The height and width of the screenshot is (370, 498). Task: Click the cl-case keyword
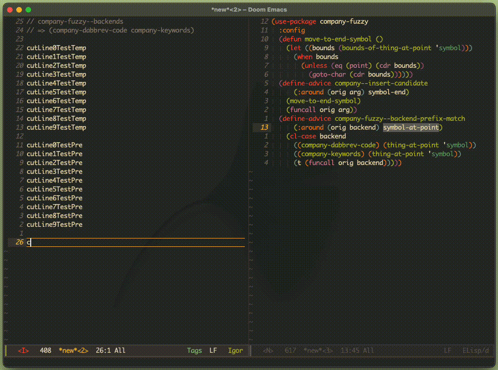pos(303,137)
